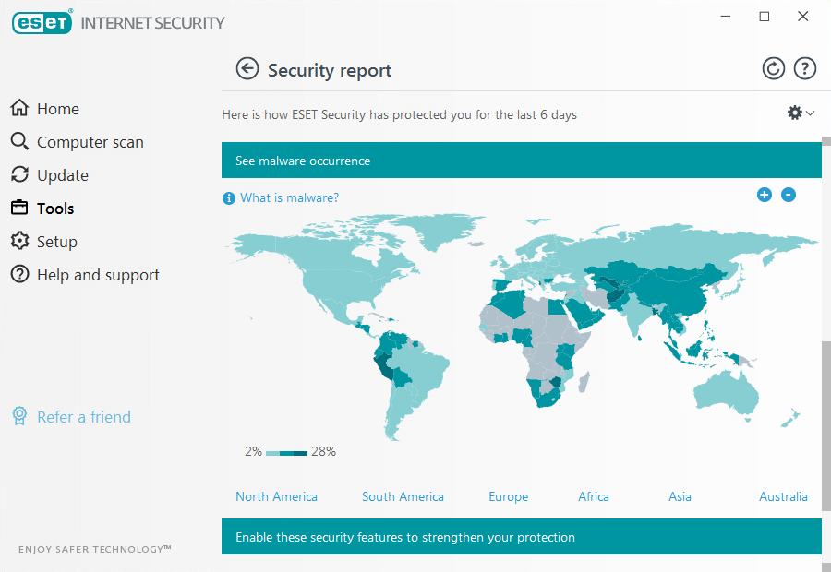Click the ESET logo at top left
The image size is (831, 572).
[x=42, y=22]
